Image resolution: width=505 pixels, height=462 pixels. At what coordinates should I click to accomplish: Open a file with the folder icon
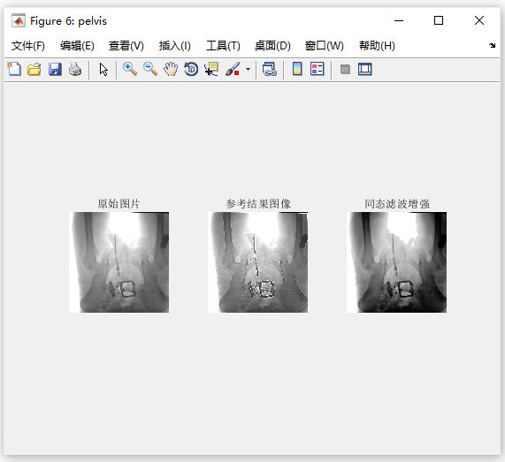coord(34,69)
